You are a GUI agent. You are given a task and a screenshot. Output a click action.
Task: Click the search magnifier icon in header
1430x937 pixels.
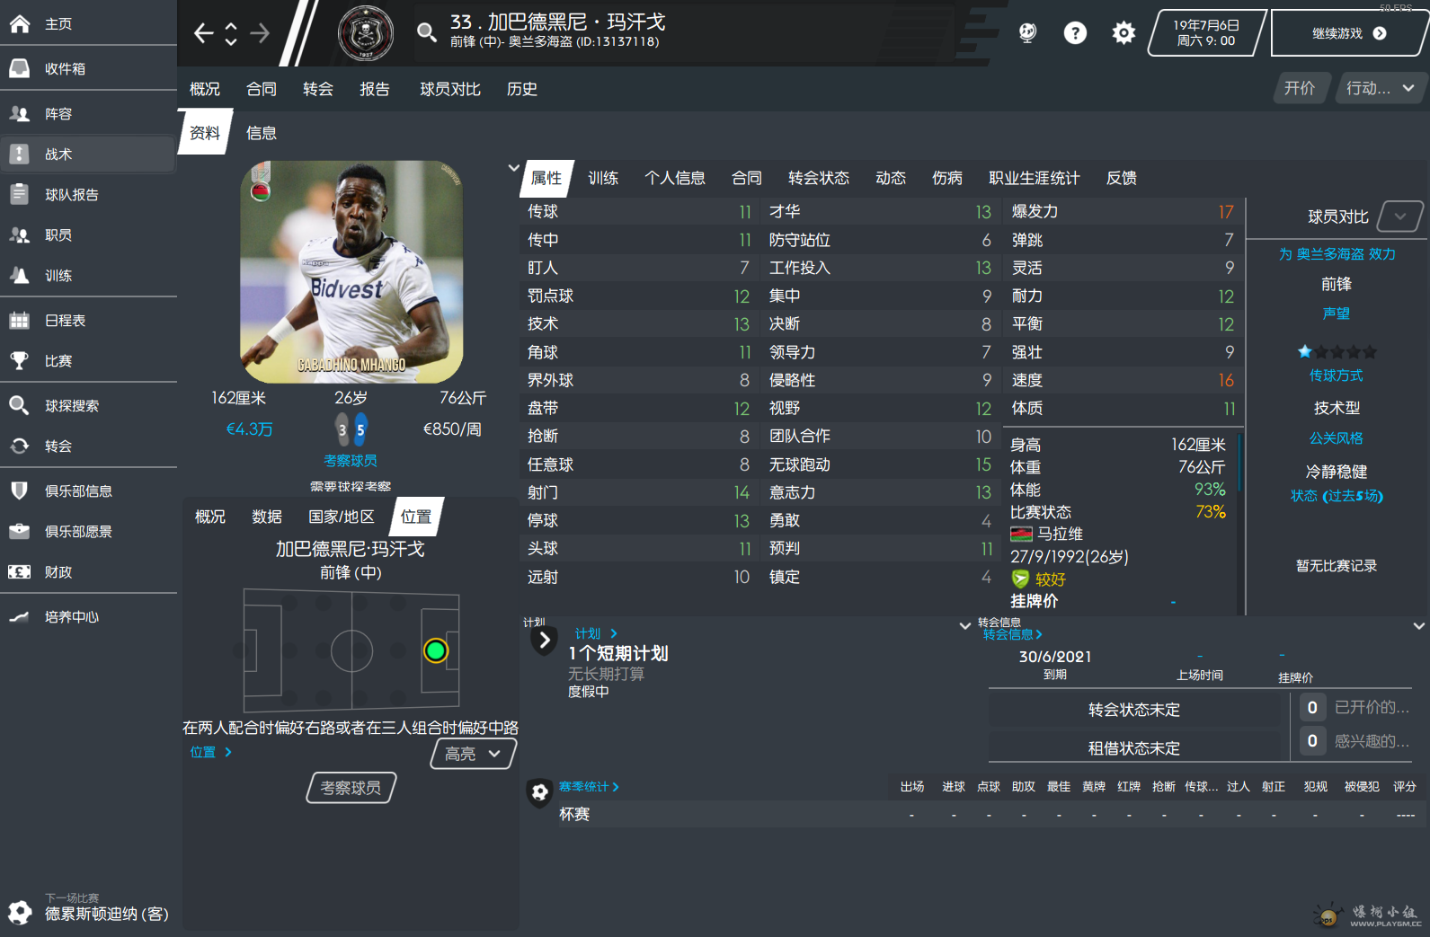click(x=427, y=33)
